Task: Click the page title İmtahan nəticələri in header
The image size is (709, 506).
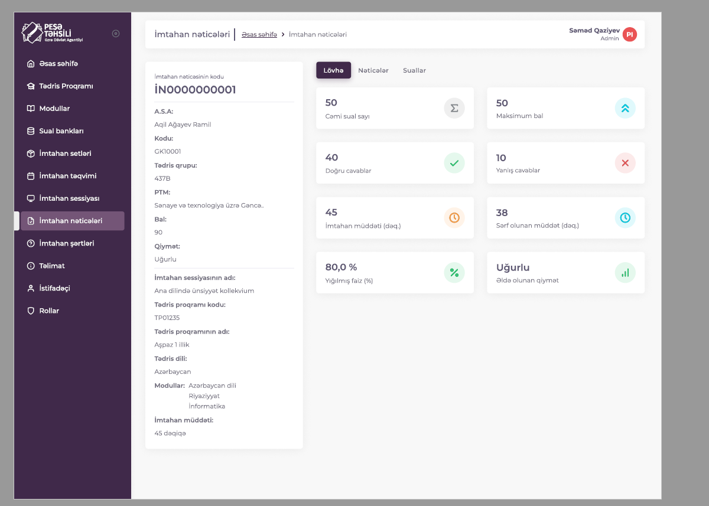Action: point(192,34)
